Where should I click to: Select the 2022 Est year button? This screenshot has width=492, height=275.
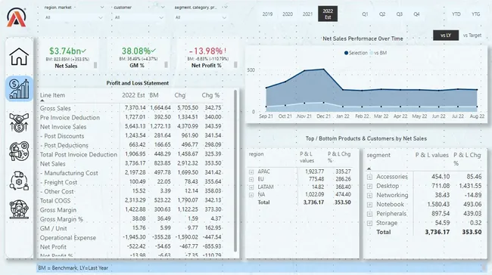click(x=328, y=14)
